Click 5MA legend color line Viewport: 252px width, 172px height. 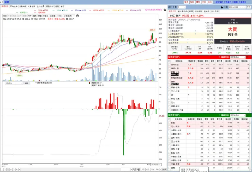[x=35, y=10]
